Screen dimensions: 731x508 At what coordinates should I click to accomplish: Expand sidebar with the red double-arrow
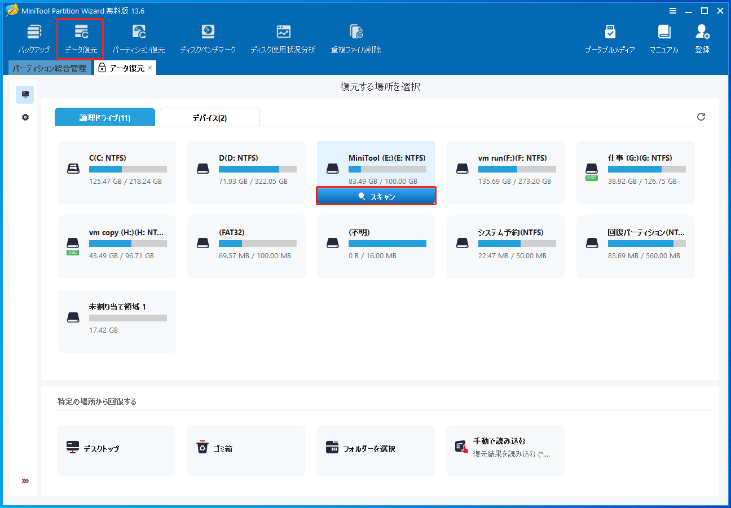point(25,481)
